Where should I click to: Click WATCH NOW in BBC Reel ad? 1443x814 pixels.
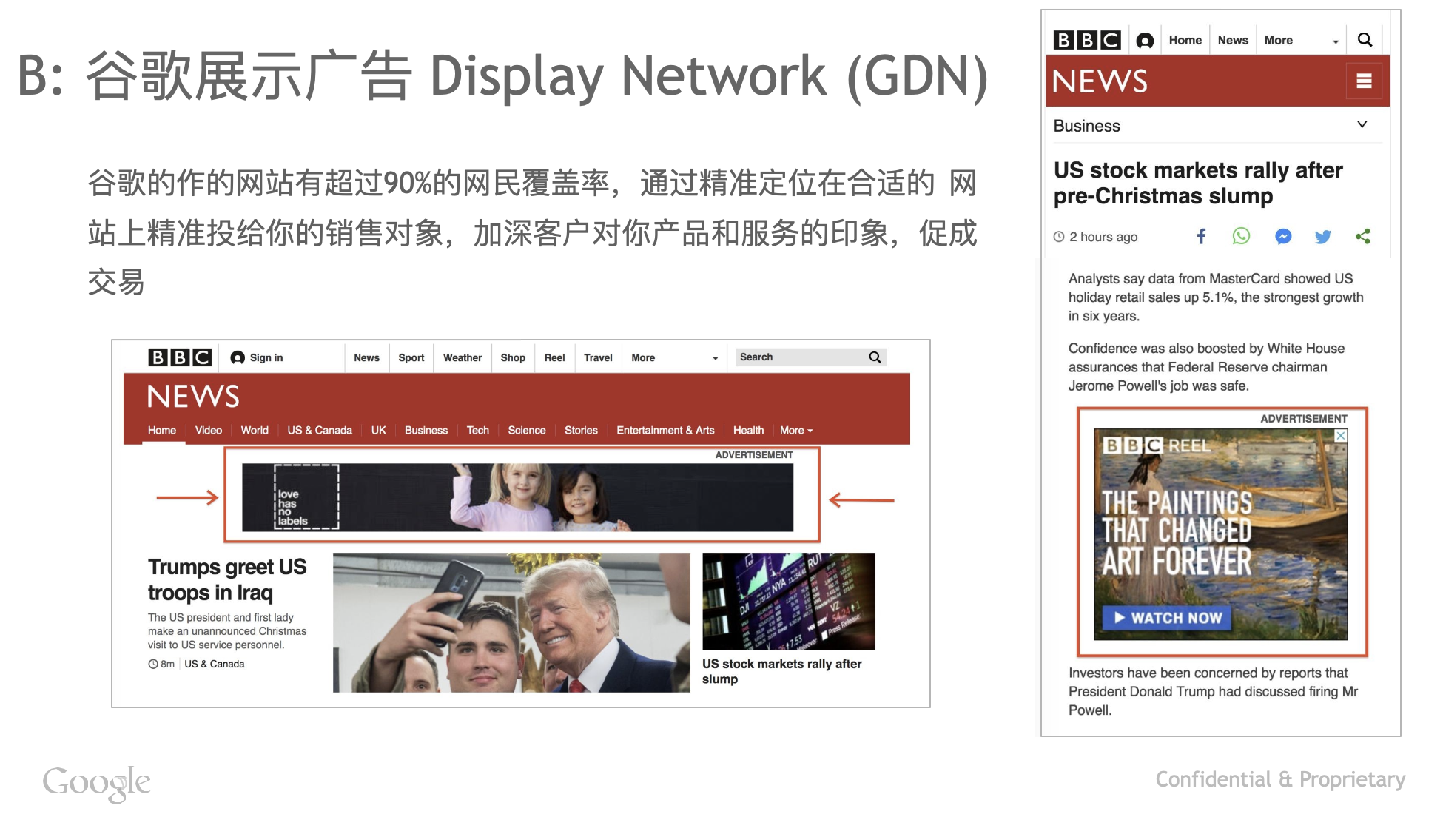tap(1167, 618)
